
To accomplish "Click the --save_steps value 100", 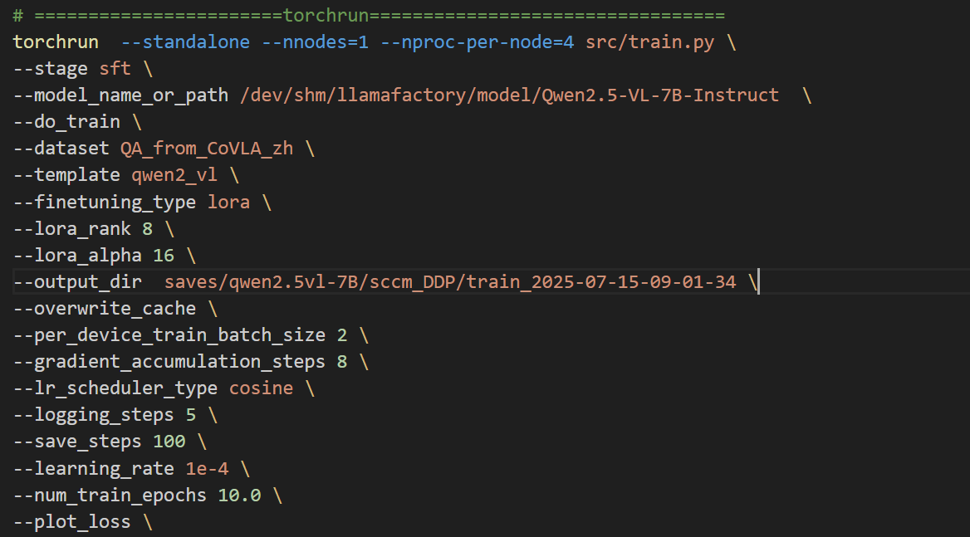I will point(169,442).
